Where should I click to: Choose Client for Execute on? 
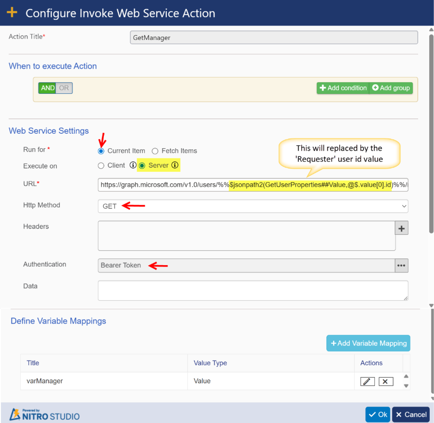coord(101,166)
